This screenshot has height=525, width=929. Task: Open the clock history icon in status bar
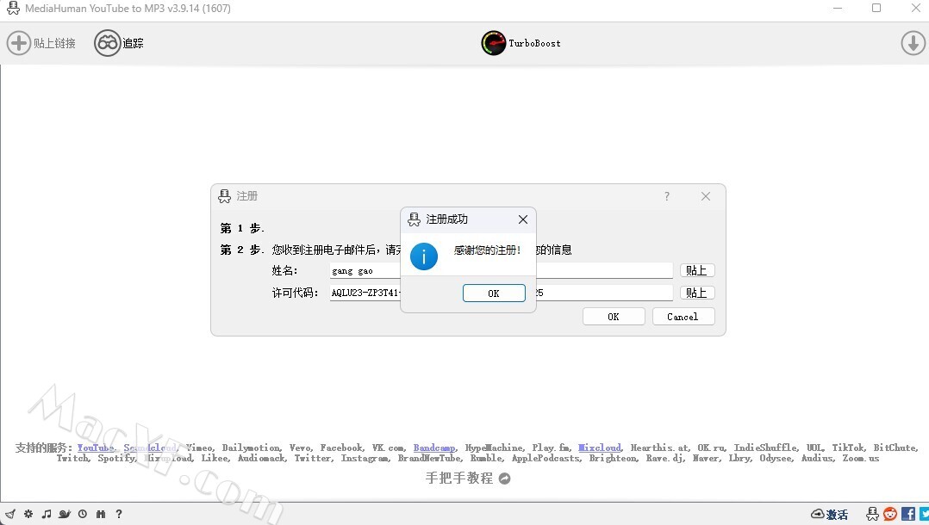[83, 514]
